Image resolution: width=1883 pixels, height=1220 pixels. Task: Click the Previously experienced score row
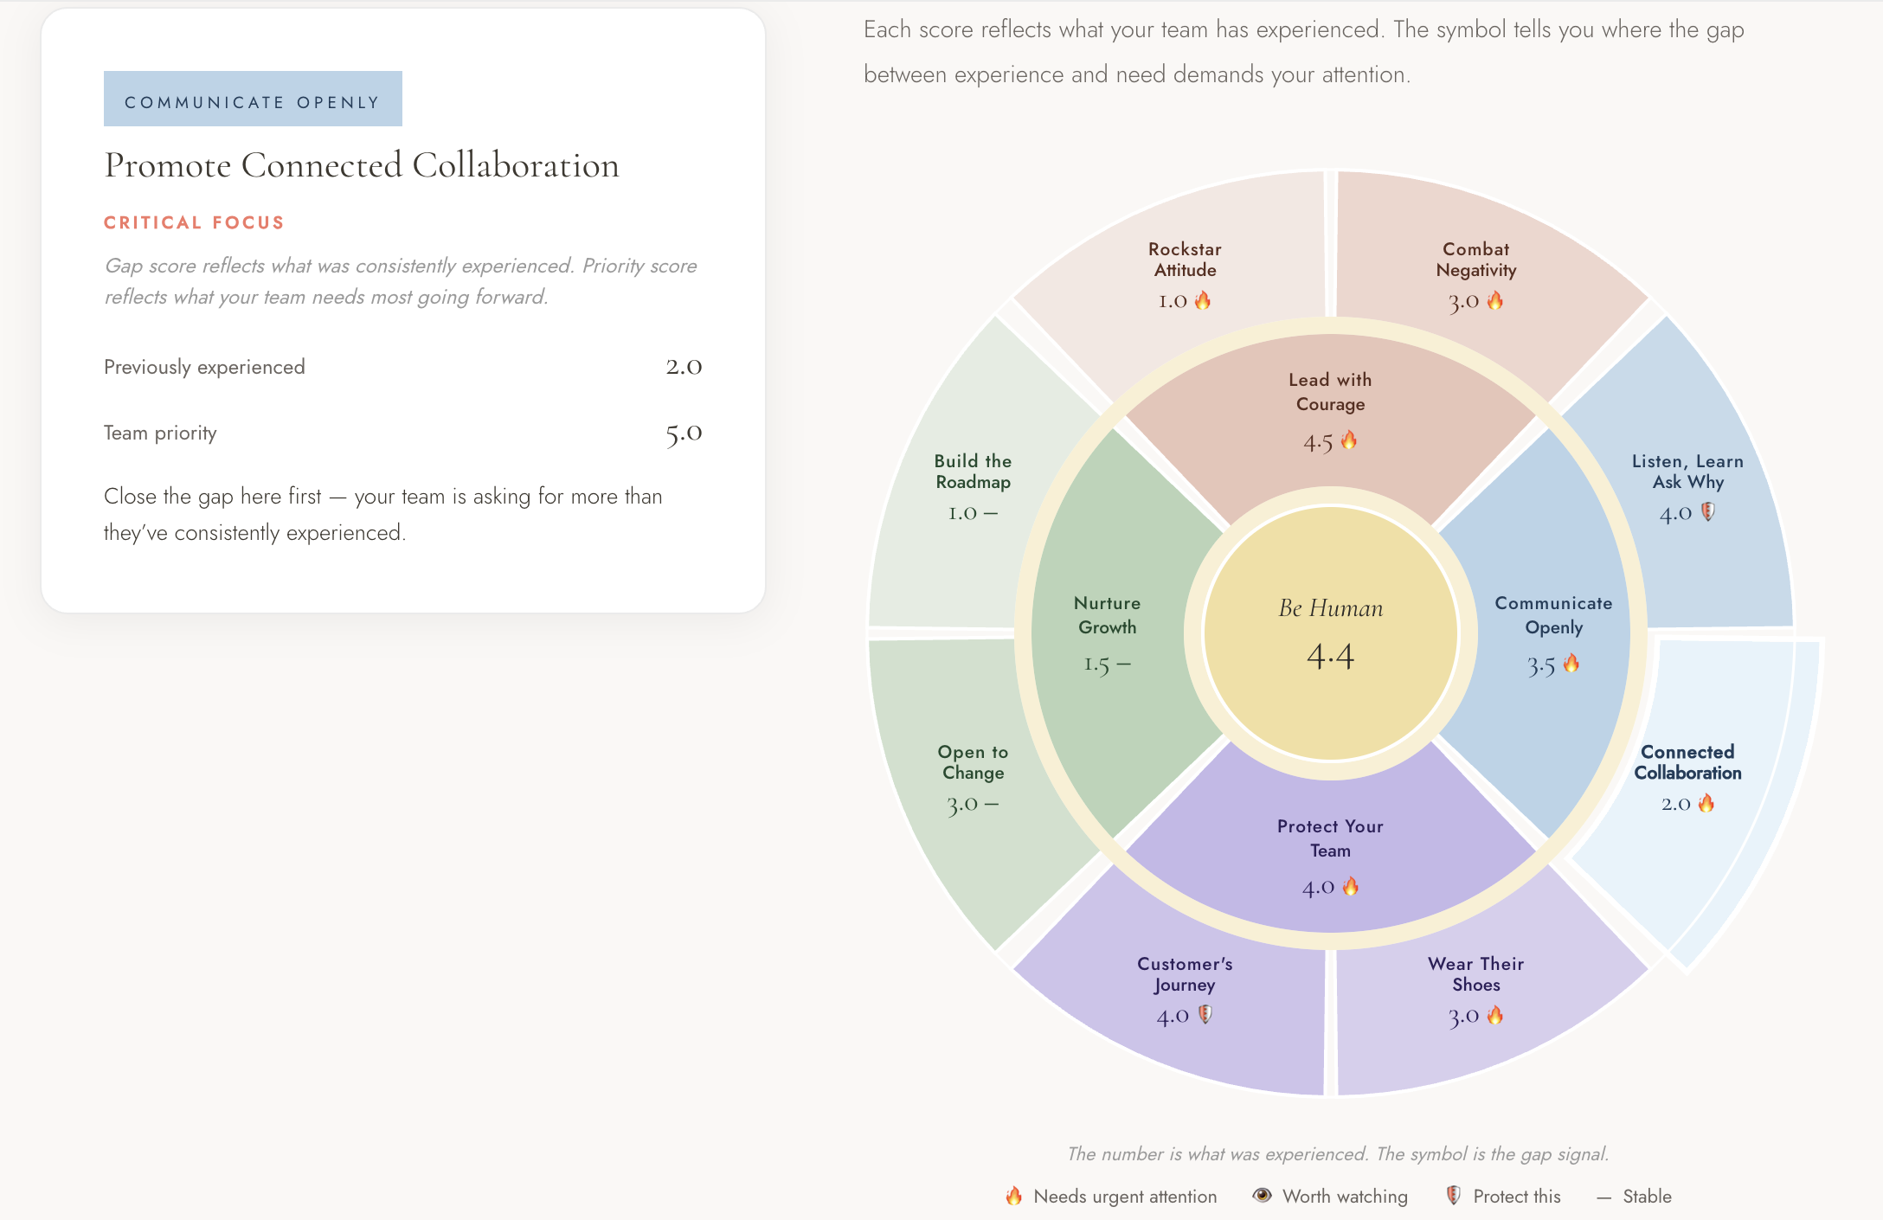point(402,367)
